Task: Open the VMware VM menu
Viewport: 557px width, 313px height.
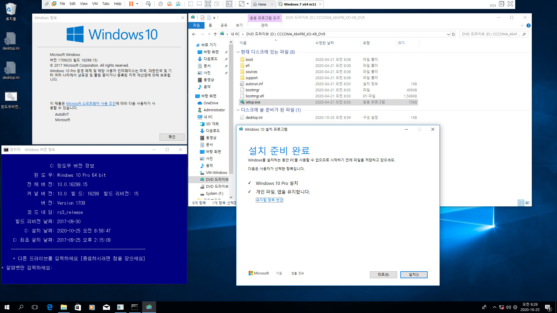Action: point(95,4)
